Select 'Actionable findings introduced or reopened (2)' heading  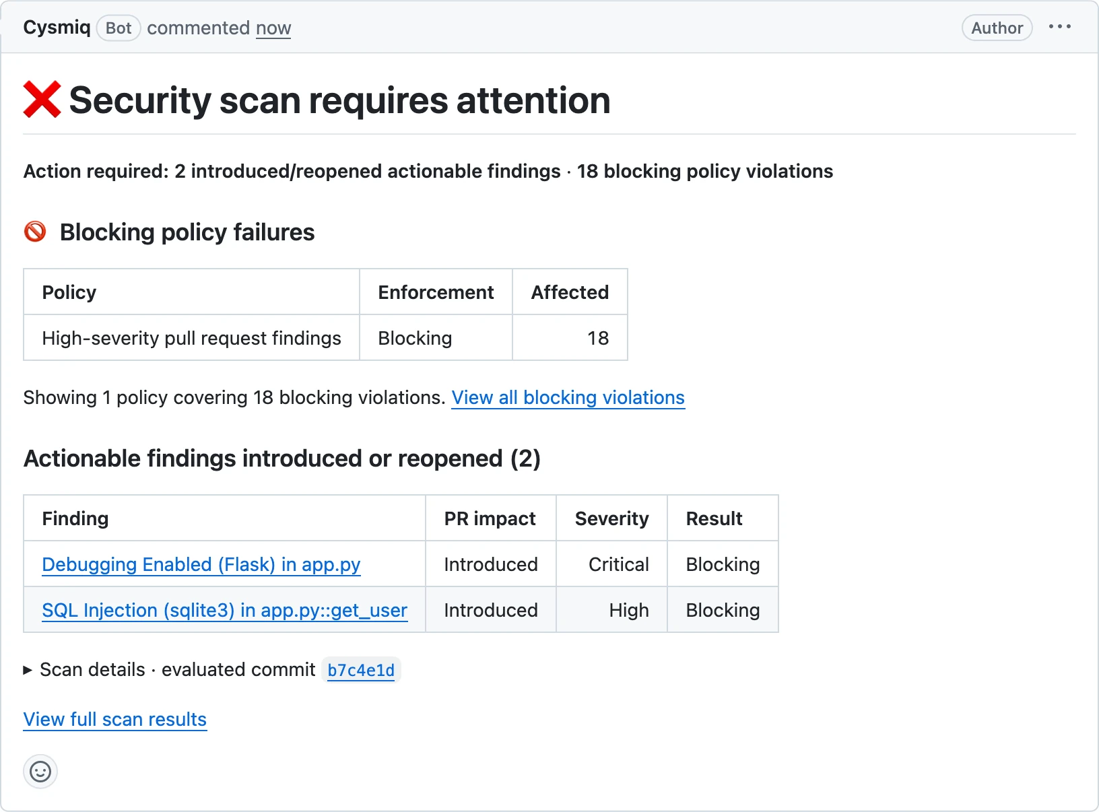(282, 459)
